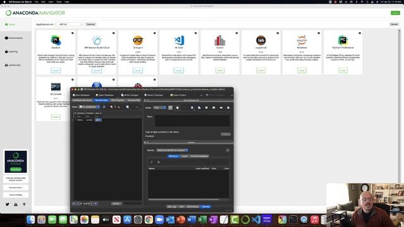404x227 pixels.
Task: Open the GitHub link icon in Navigator
Action: pyautogui.click(x=24, y=204)
